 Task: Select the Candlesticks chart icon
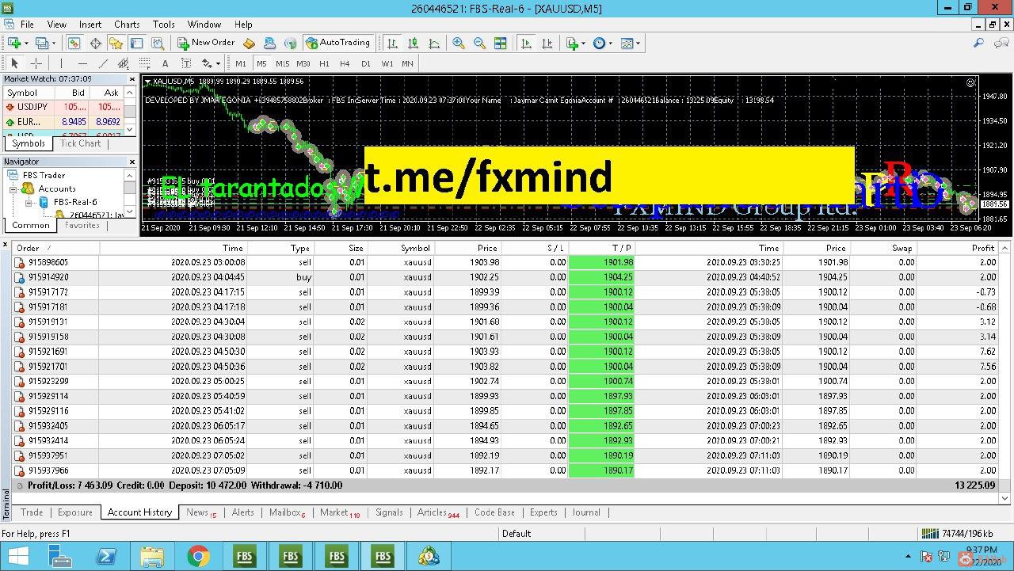pos(413,43)
